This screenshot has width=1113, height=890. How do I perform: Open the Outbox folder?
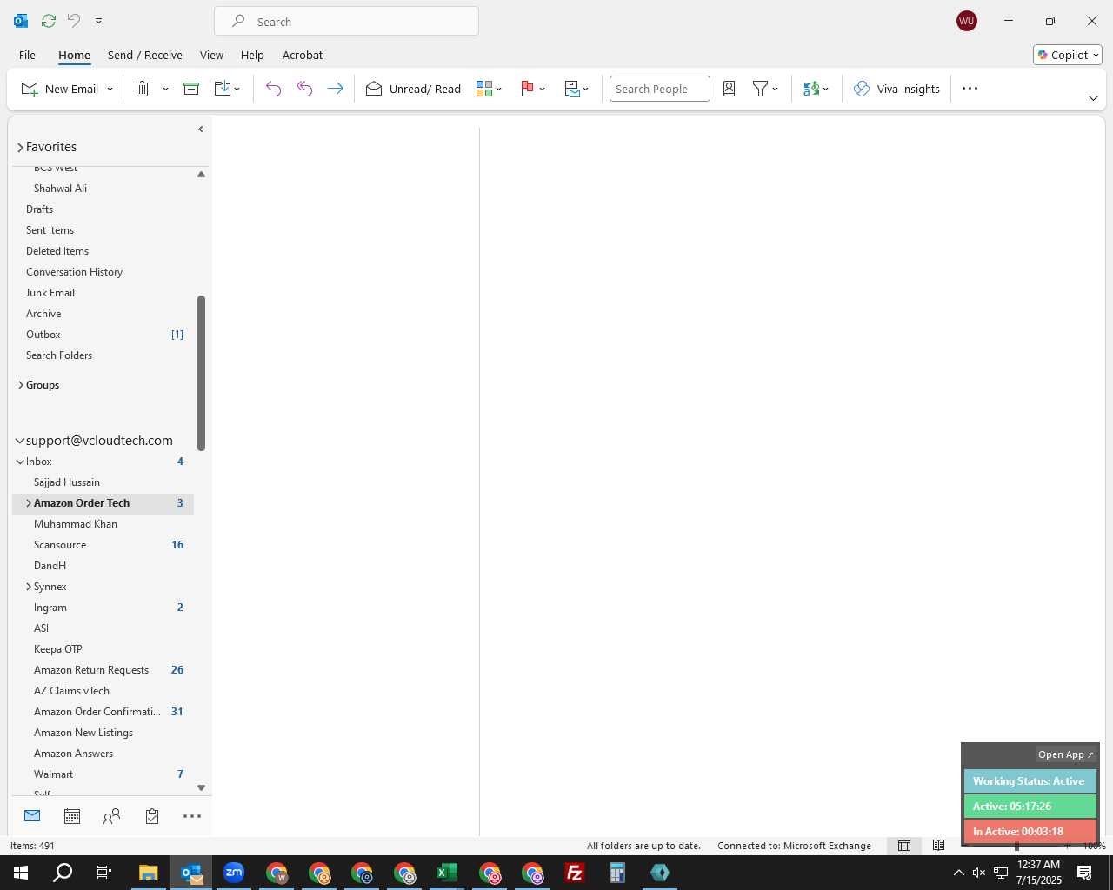point(43,335)
